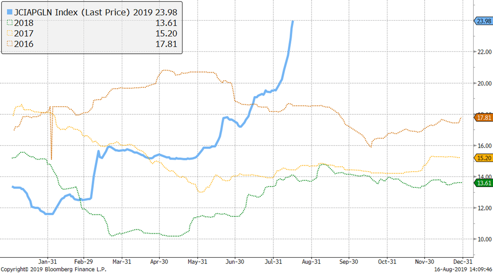
Task: Select the green 13.61 price tag
Action: 482,183
